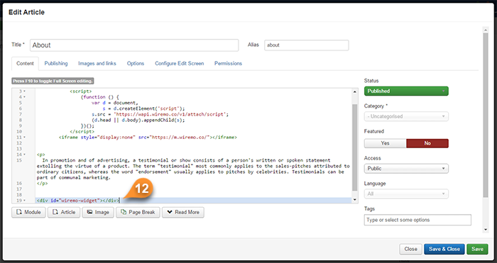The height and width of the screenshot is (263, 497).
Task: Focus the Title field containing About
Action: pos(134,45)
